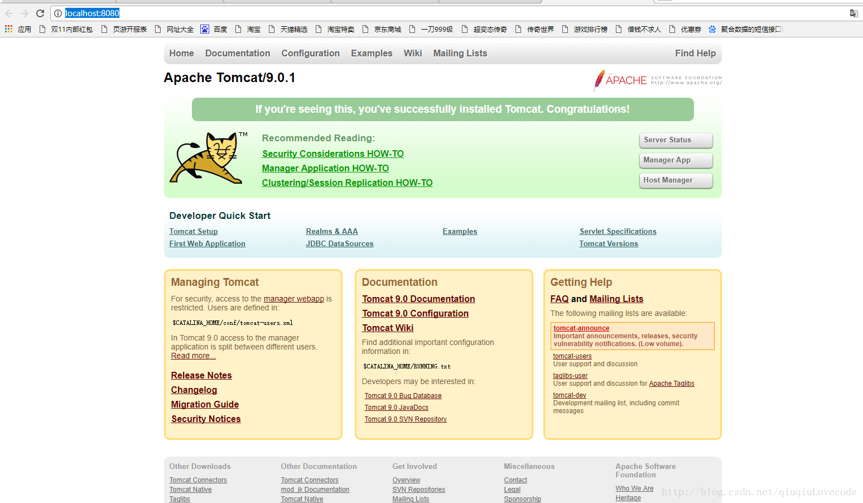The height and width of the screenshot is (503, 863).
Task: Open the Documentation nav item
Action: [238, 54]
